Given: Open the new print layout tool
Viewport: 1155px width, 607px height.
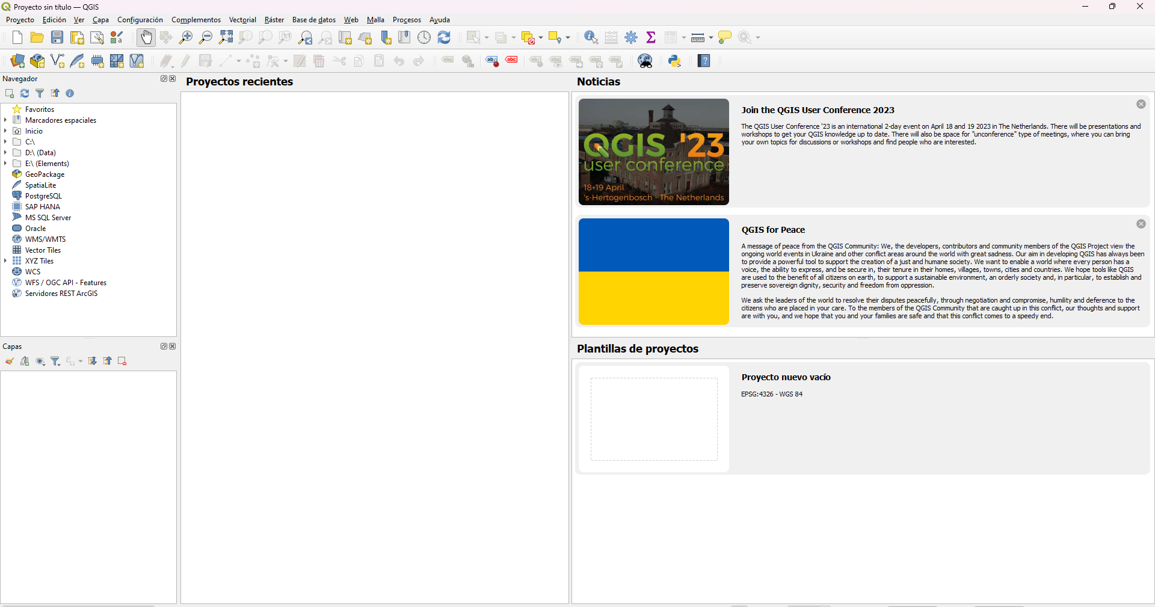Looking at the screenshot, I should pos(77,37).
